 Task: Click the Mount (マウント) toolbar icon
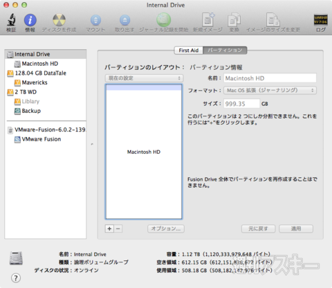coord(95,20)
